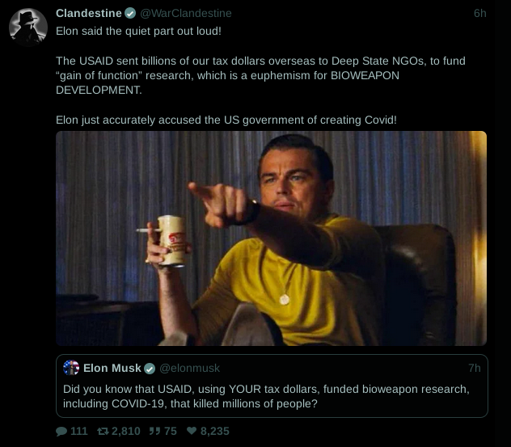Open the Clandestine display name link
Viewport: 511px width, 447px height.
(x=89, y=14)
